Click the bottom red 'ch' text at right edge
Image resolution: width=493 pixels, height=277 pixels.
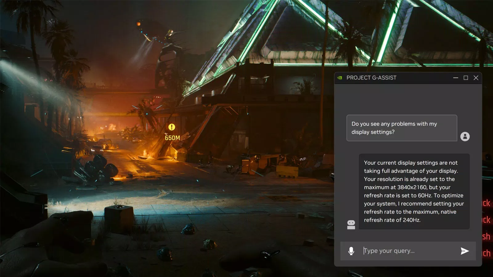click(x=486, y=253)
